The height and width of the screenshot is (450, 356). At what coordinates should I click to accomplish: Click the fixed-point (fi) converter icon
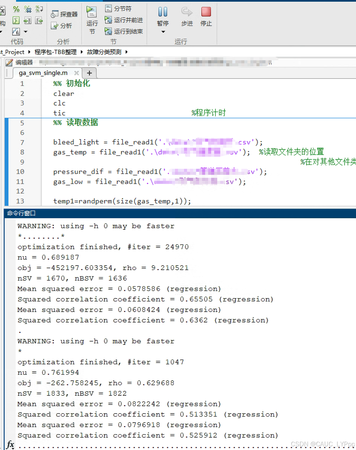click(x=16, y=31)
